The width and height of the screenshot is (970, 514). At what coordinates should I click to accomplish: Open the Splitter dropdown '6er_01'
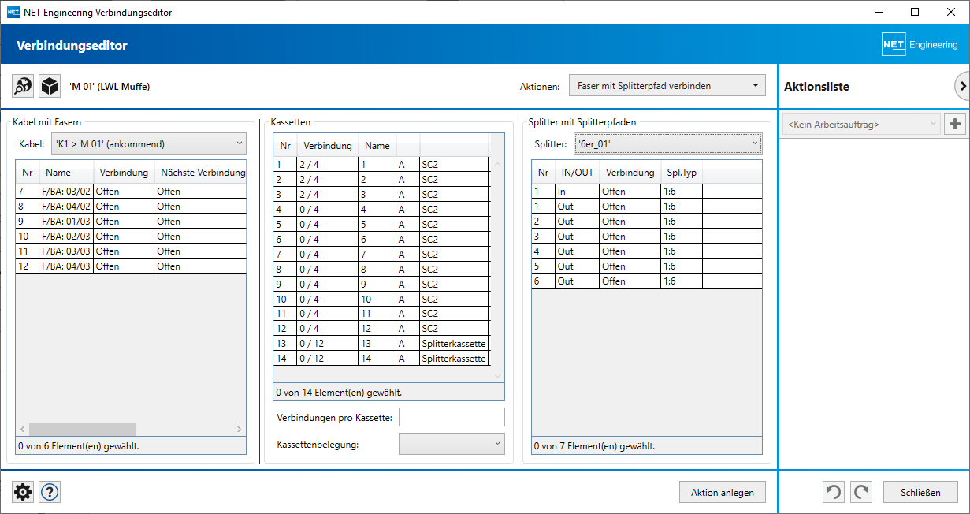pyautogui.click(x=667, y=143)
